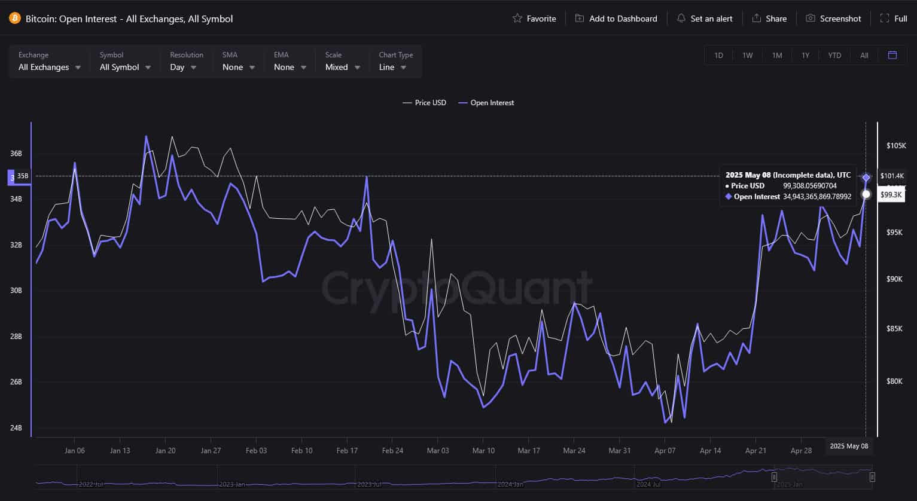Open the calendar date range picker icon
The height and width of the screenshot is (501, 917).
[x=892, y=55]
